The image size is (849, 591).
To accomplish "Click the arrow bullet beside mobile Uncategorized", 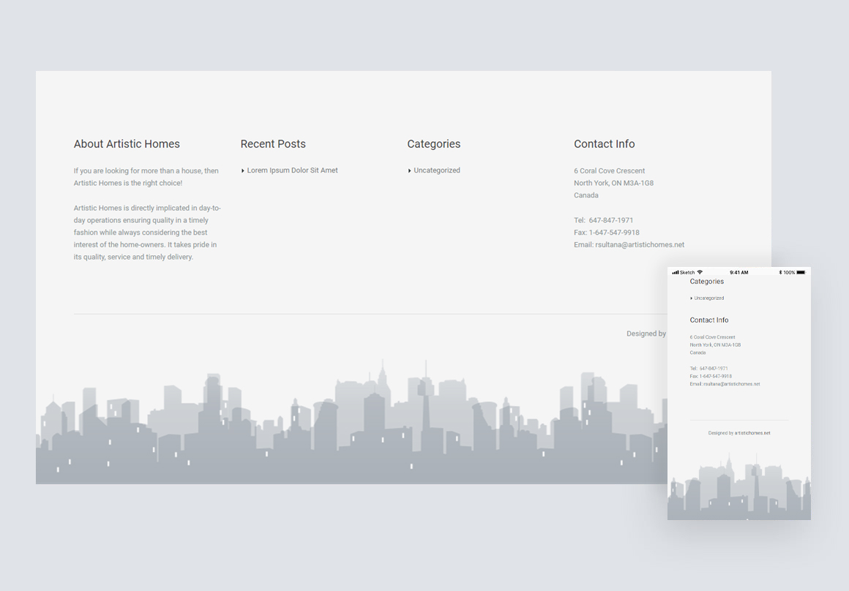I will [x=692, y=298].
